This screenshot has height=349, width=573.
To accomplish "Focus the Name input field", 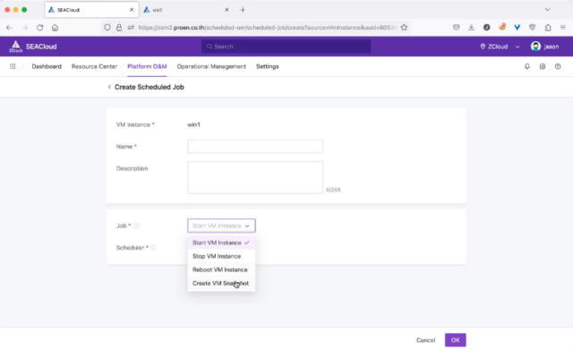I will coord(254,147).
